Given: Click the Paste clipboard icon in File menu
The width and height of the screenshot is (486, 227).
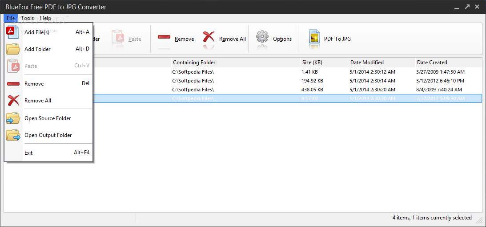Looking at the screenshot, I should [13, 66].
